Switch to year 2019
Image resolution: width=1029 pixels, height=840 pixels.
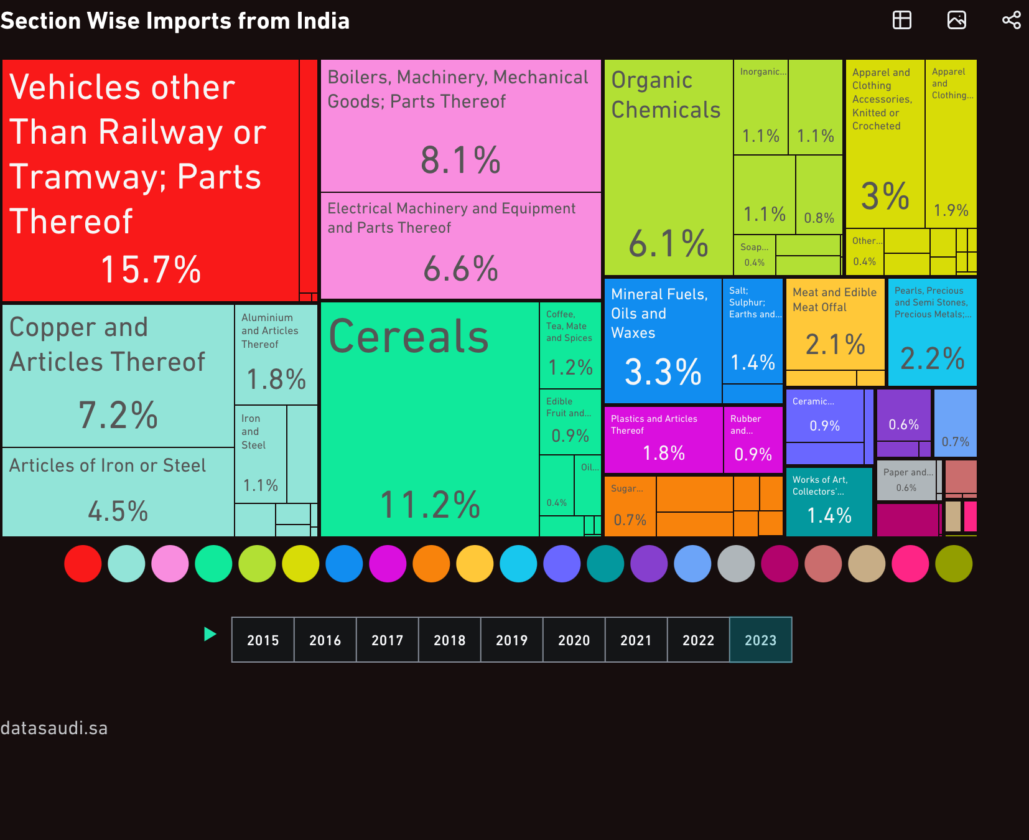point(511,640)
